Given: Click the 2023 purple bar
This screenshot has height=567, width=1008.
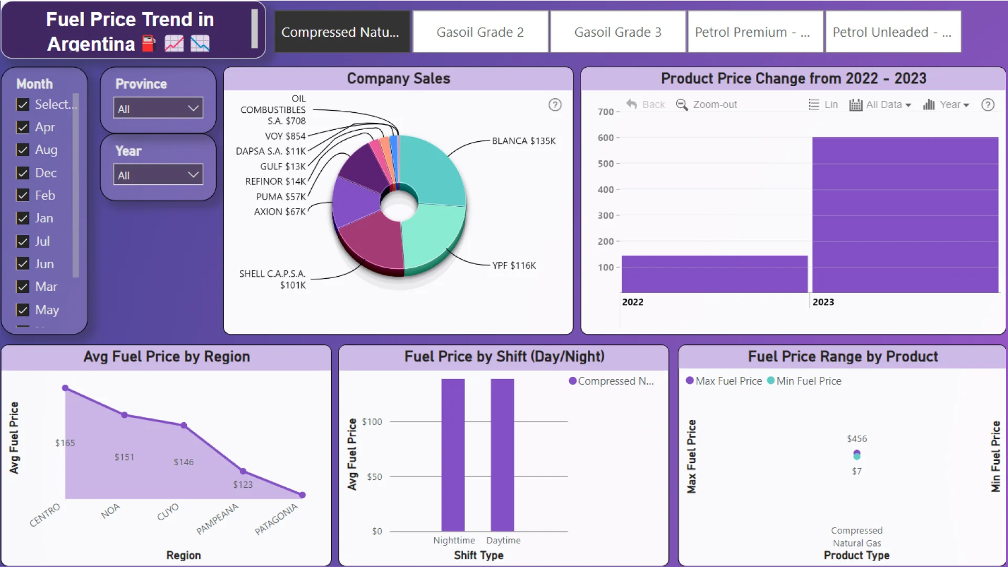Looking at the screenshot, I should 905,215.
